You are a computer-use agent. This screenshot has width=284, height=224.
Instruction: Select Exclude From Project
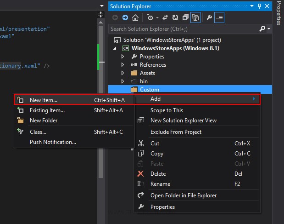[x=197, y=132]
